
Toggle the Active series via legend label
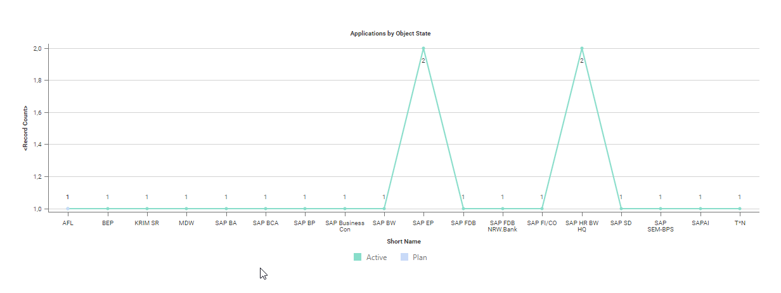pos(377,257)
